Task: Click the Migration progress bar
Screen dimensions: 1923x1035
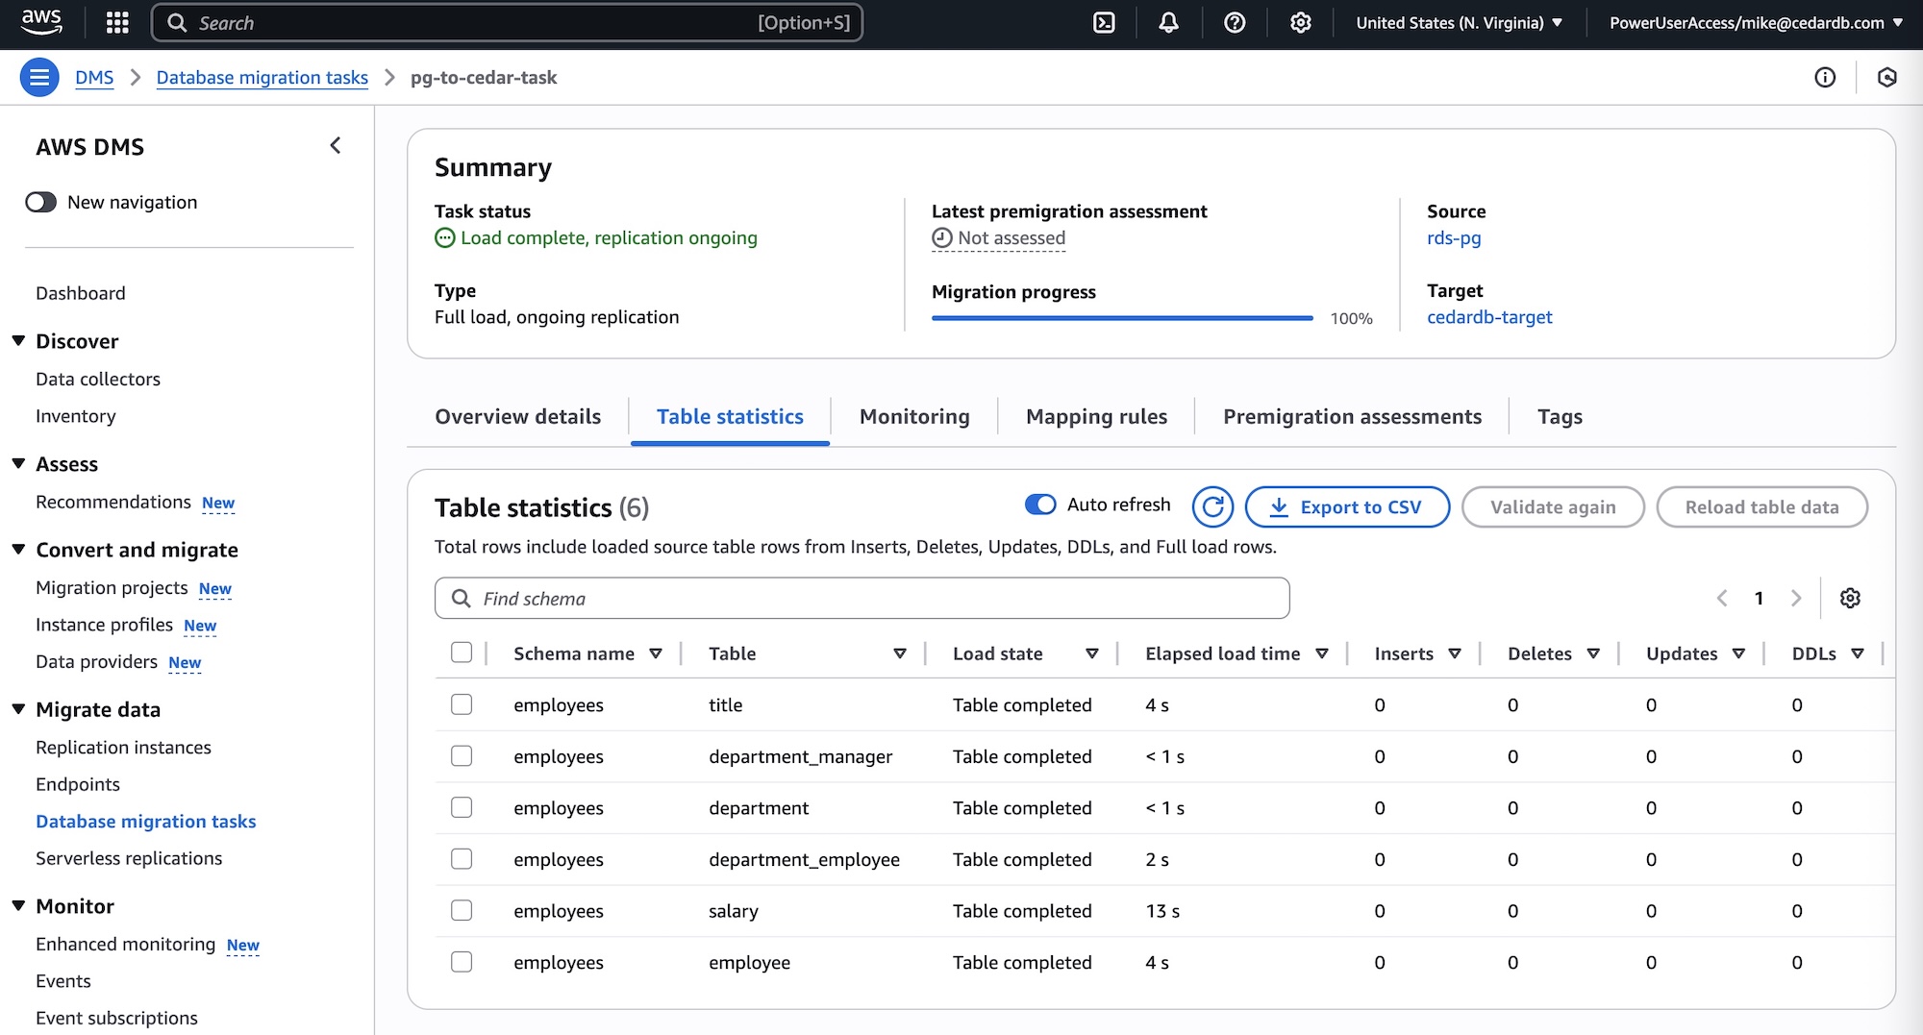Action: click(1121, 318)
